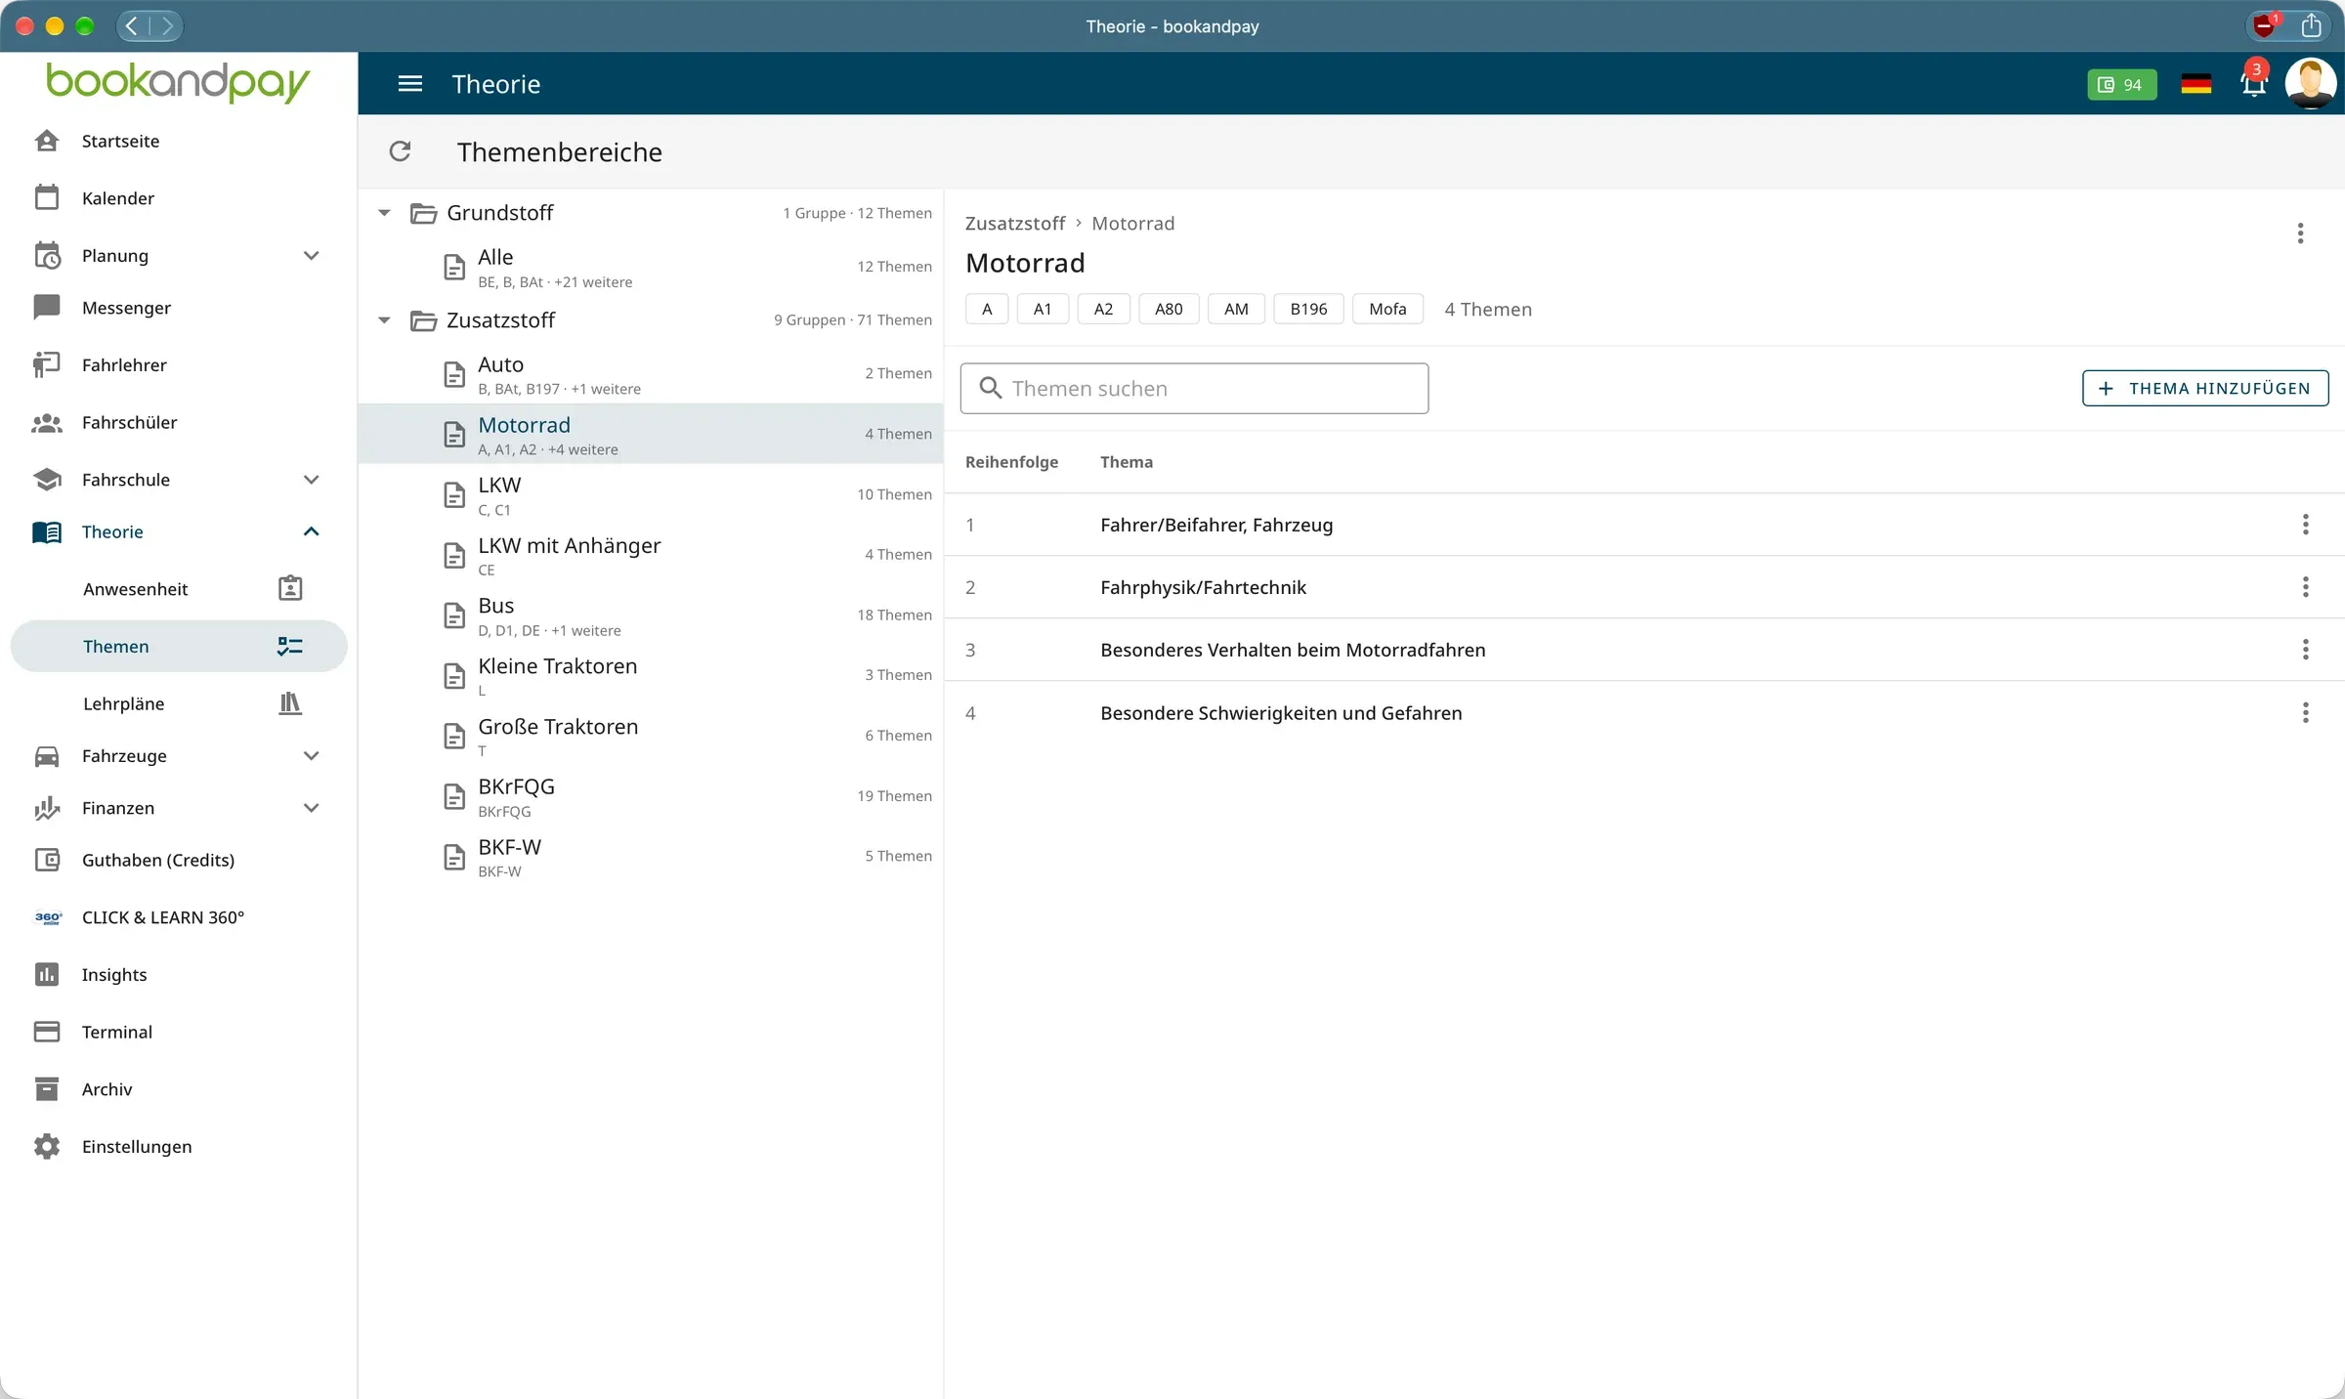Open options for Fahrphysik/Fahrtechnik row

2305,587
